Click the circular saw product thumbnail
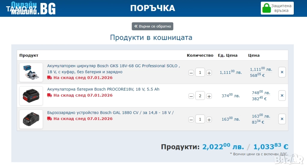 pos(31,72)
